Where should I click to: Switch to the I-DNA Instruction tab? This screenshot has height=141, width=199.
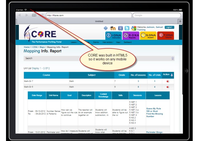(x=114, y=36)
